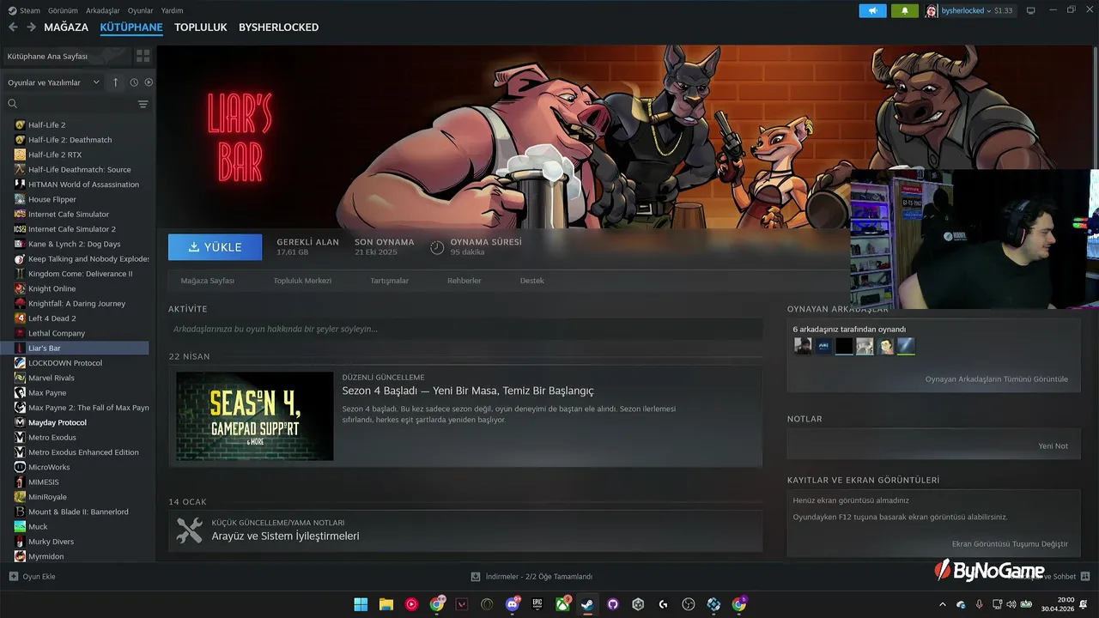Open Arayüz ve Sistem İyileştirmeleri update
Screen dimensions: 1099x618
(x=285, y=536)
